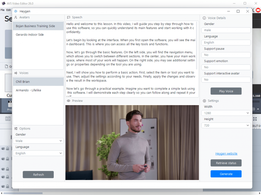Toggle fifth timeline track eye icon
The image size is (261, 195).
click(x=3, y=187)
